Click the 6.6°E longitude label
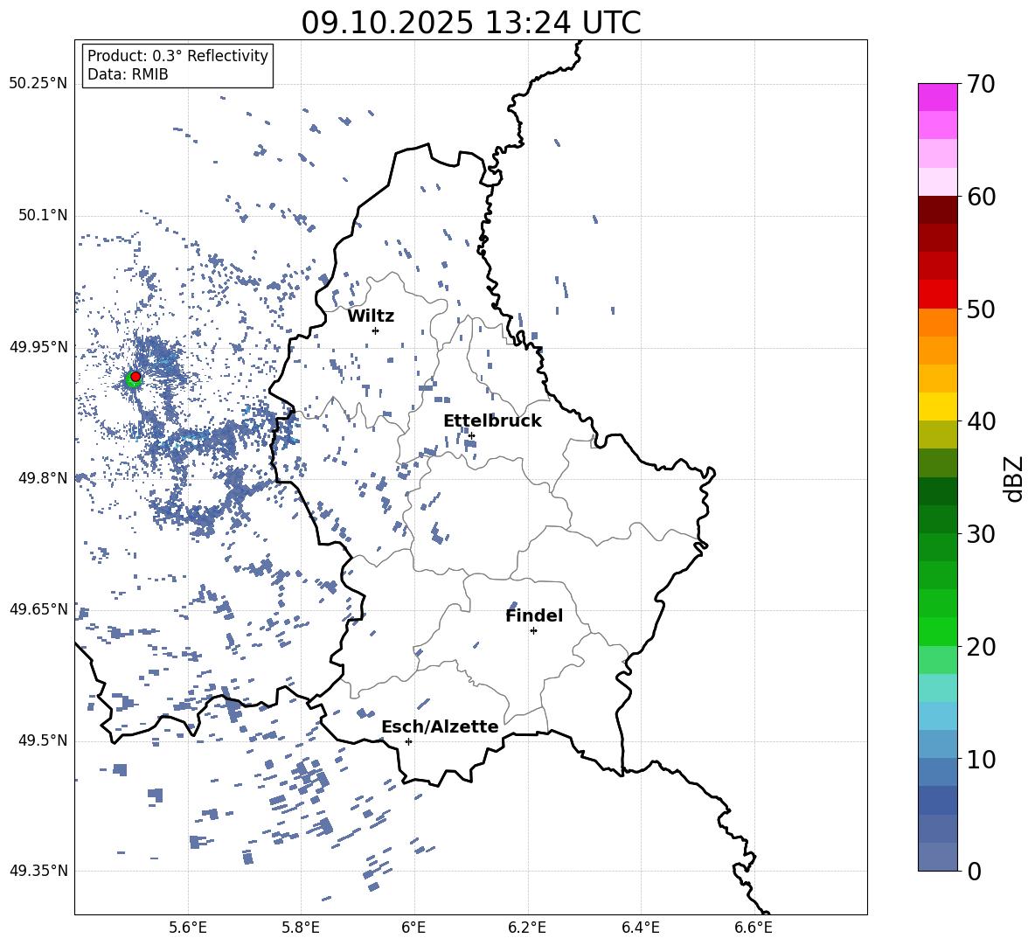 (754, 928)
